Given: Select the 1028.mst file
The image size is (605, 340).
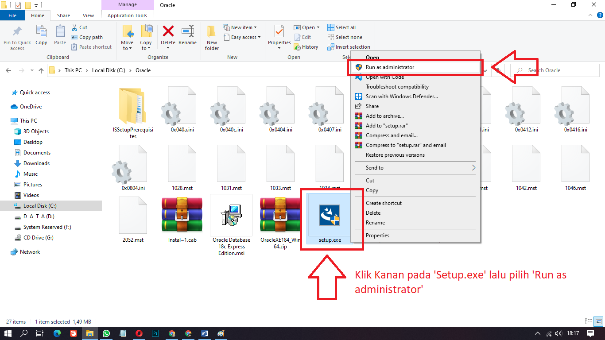Looking at the screenshot, I should [182, 168].
